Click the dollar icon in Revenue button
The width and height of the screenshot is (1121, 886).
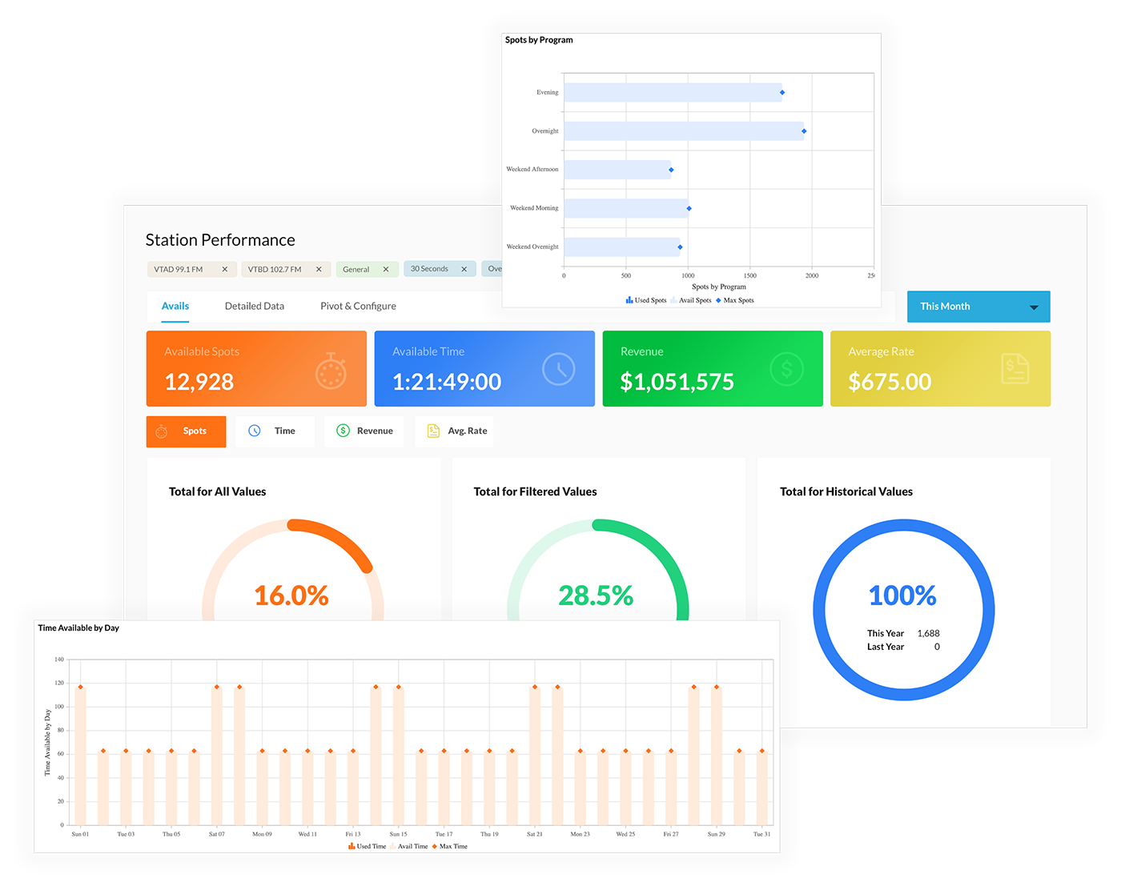click(x=343, y=431)
